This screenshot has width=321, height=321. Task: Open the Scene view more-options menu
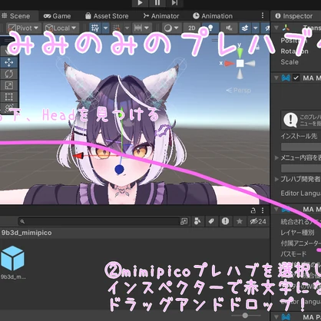(263, 15)
